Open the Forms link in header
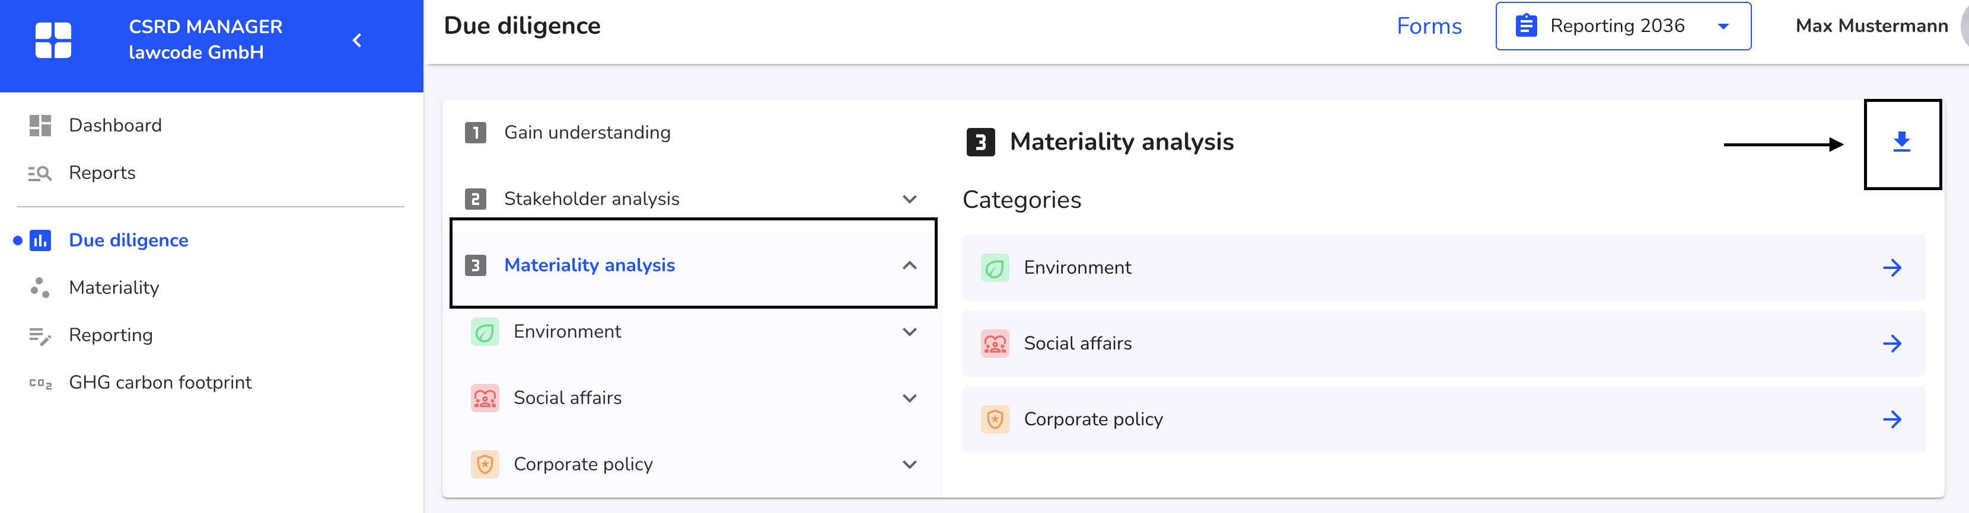The width and height of the screenshot is (1969, 513). click(x=1429, y=26)
